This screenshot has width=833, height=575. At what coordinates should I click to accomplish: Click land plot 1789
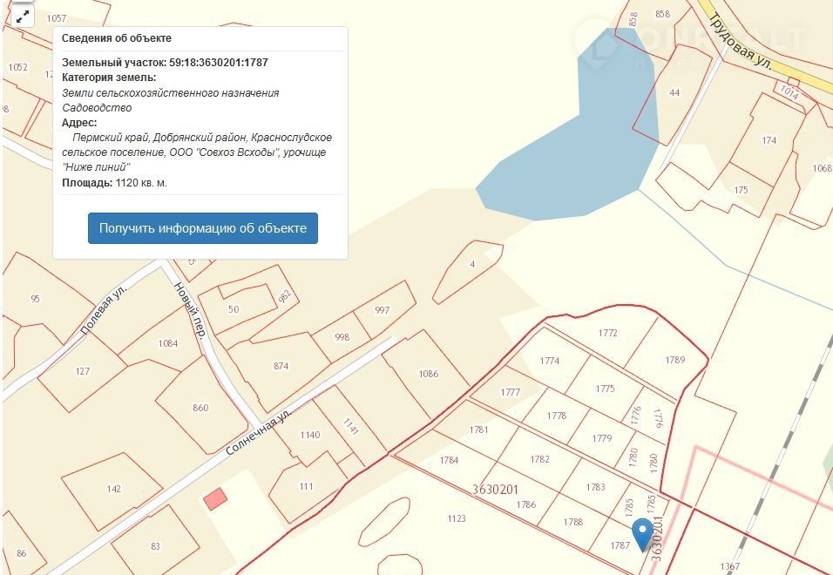(674, 360)
